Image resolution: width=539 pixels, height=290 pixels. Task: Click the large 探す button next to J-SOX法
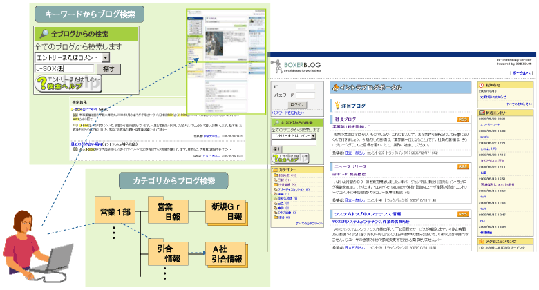click(x=108, y=69)
